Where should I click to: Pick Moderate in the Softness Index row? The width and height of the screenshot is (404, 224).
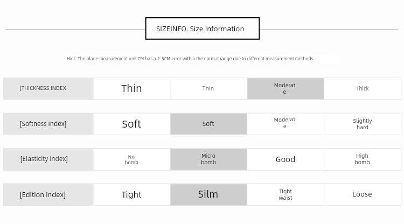click(x=285, y=124)
